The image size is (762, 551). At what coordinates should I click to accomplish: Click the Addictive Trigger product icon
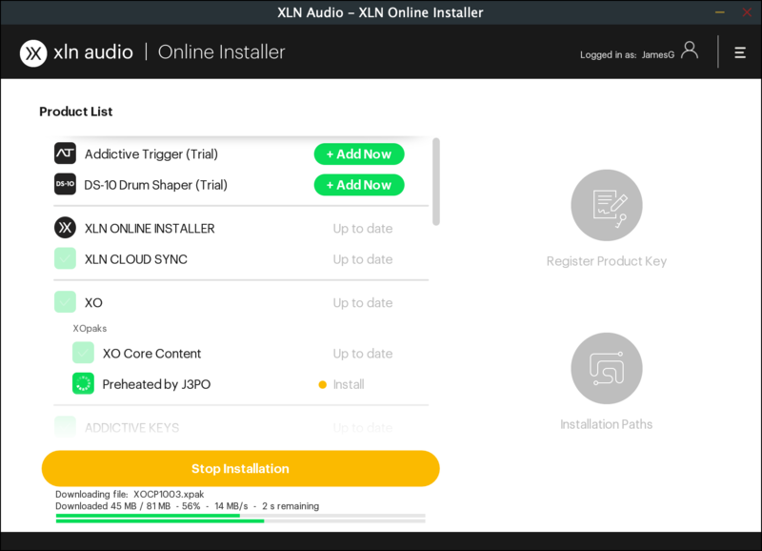(65, 153)
